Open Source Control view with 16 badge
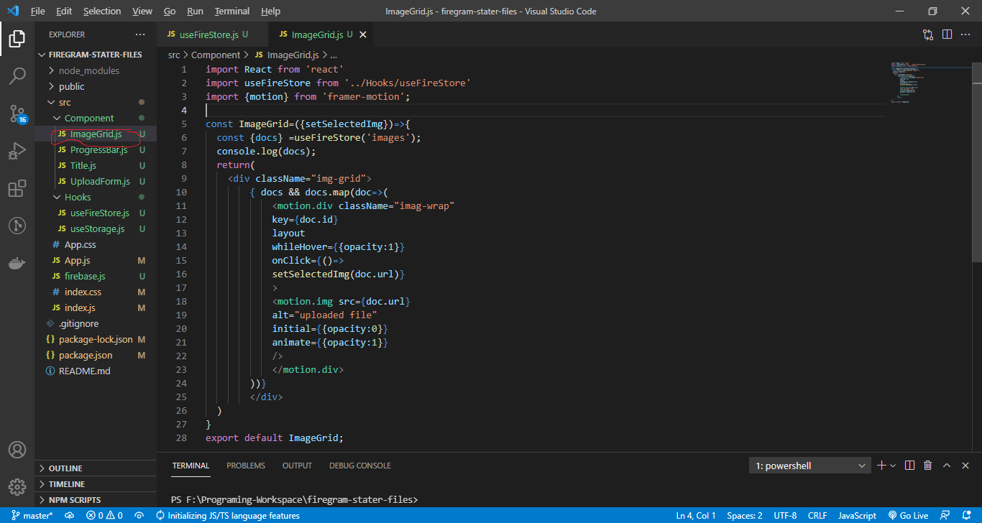This screenshot has height=523, width=982. (x=17, y=114)
